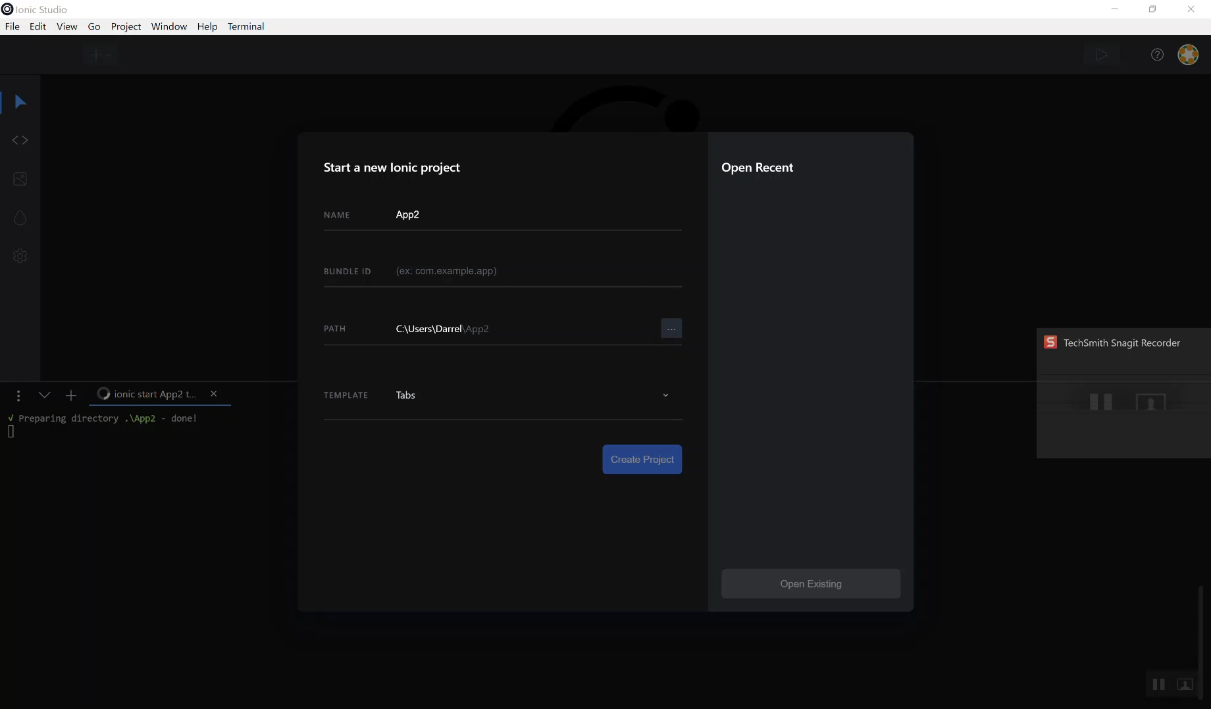
Task: Click the top toolbar Run play button
Action: coord(1101,55)
